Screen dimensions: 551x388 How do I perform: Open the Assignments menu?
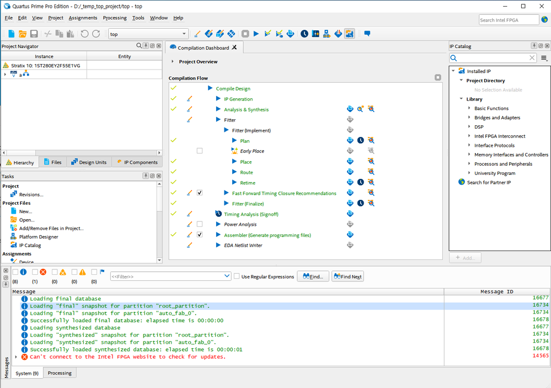click(83, 18)
